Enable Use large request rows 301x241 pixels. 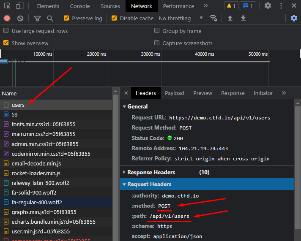coord(6,31)
